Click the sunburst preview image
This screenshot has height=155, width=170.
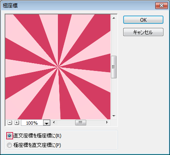tap(58, 67)
